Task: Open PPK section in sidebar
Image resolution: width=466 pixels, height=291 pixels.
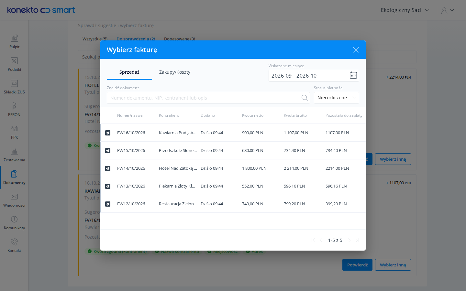Action: (x=14, y=132)
